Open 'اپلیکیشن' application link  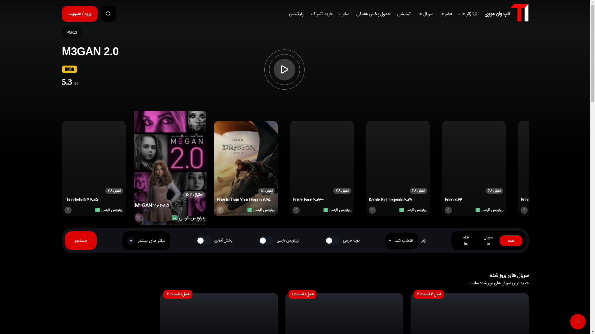297,14
